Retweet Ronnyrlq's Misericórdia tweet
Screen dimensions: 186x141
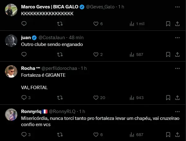(60, 134)
